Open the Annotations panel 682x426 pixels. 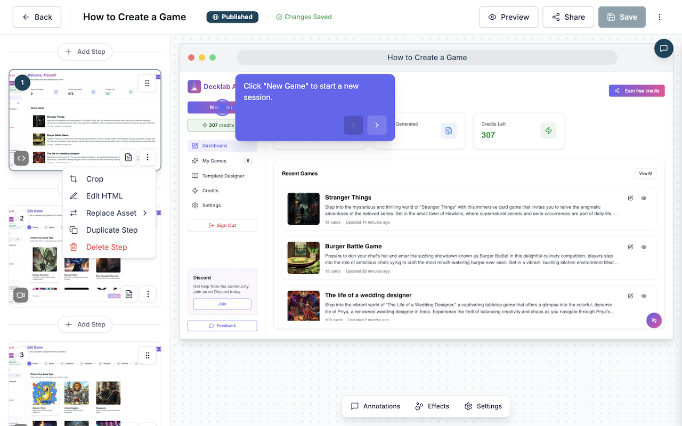tap(375, 406)
